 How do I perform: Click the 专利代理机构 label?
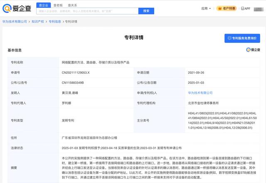coord(146,103)
